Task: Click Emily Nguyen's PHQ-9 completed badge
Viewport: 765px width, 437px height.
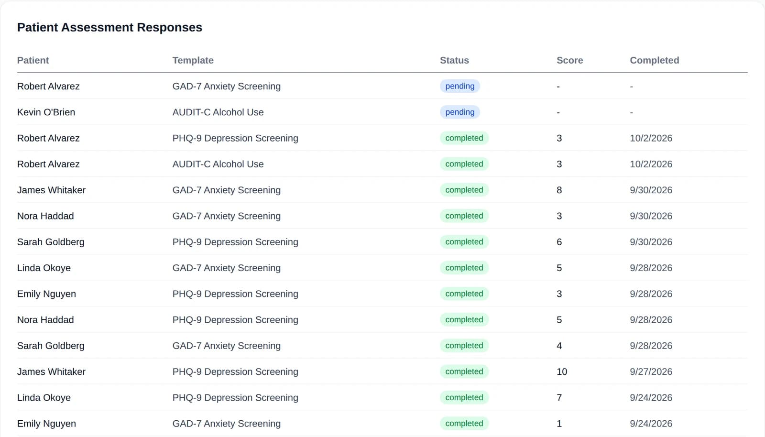Action: click(464, 294)
